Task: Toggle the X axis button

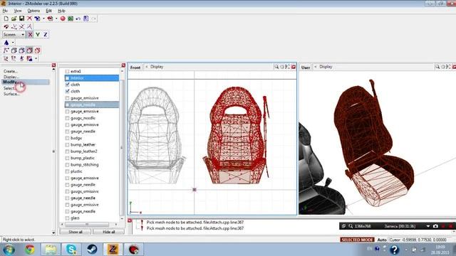Action: (30, 35)
